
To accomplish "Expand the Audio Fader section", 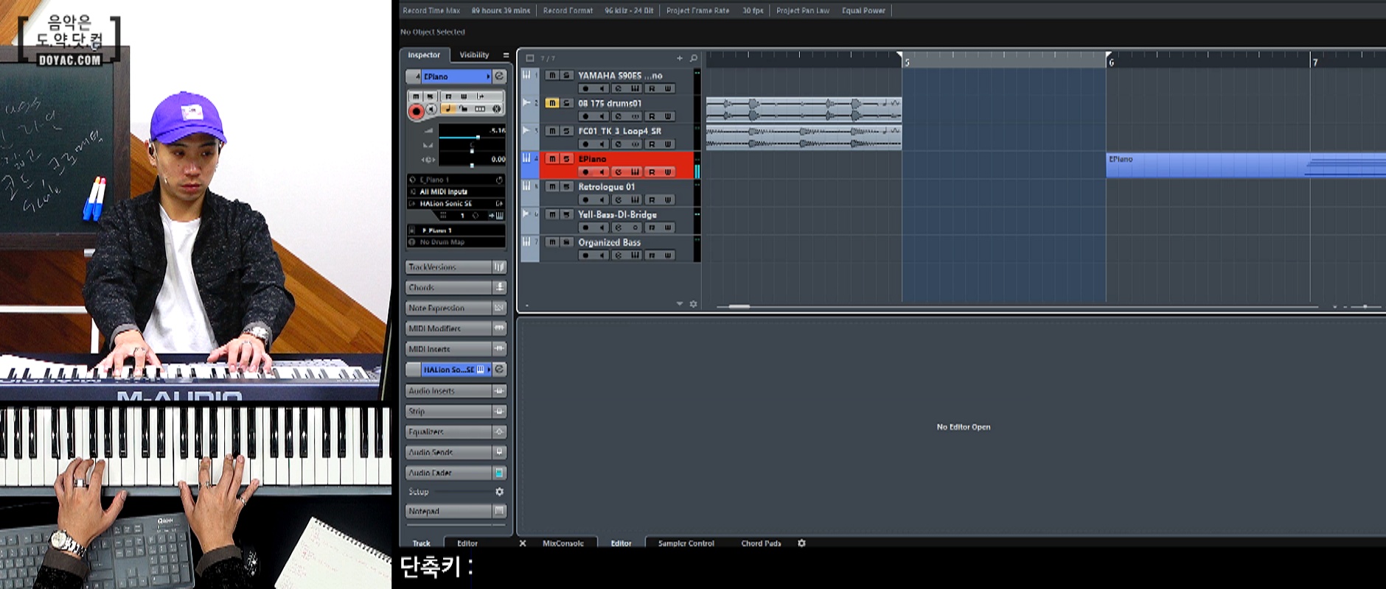I will tap(456, 473).
